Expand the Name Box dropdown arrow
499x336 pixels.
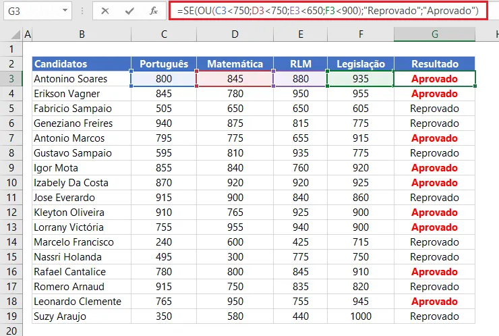click(65, 11)
